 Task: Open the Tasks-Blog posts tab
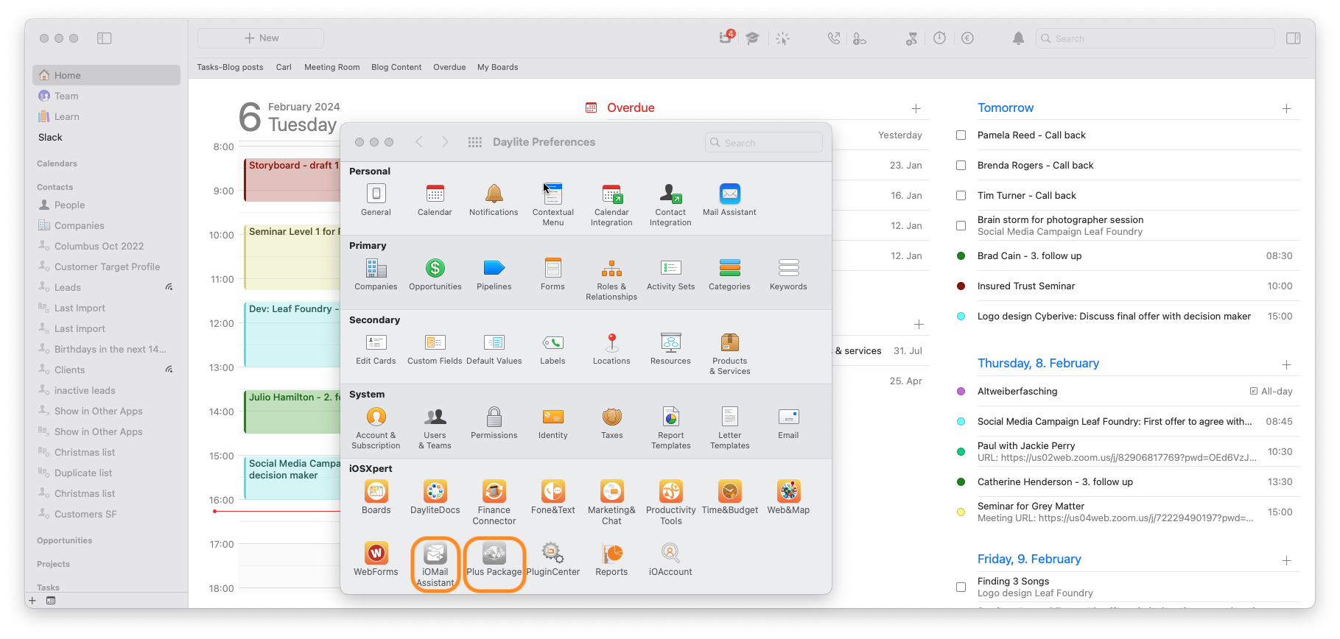(230, 67)
